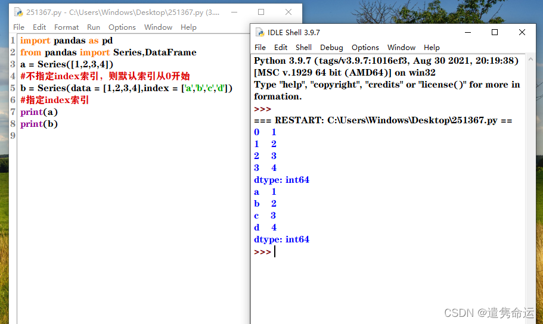The image size is (543, 324).
Task: Click output row 'a 1' in the shell
Action: (x=265, y=192)
